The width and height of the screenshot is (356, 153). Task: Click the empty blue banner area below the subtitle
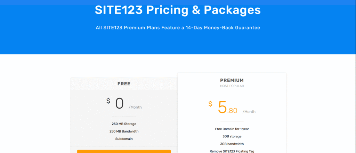pos(178,43)
